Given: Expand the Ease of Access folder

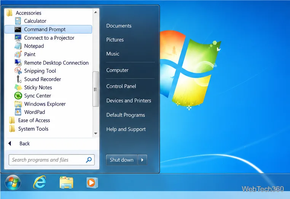Looking at the screenshot, I should coord(34,120).
